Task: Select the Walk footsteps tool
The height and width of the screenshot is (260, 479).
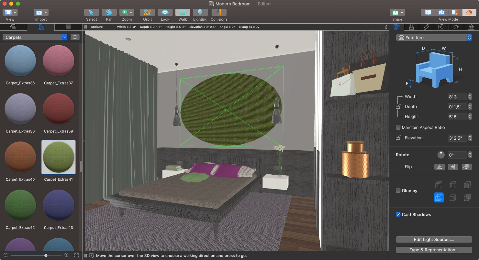Action: [183, 12]
